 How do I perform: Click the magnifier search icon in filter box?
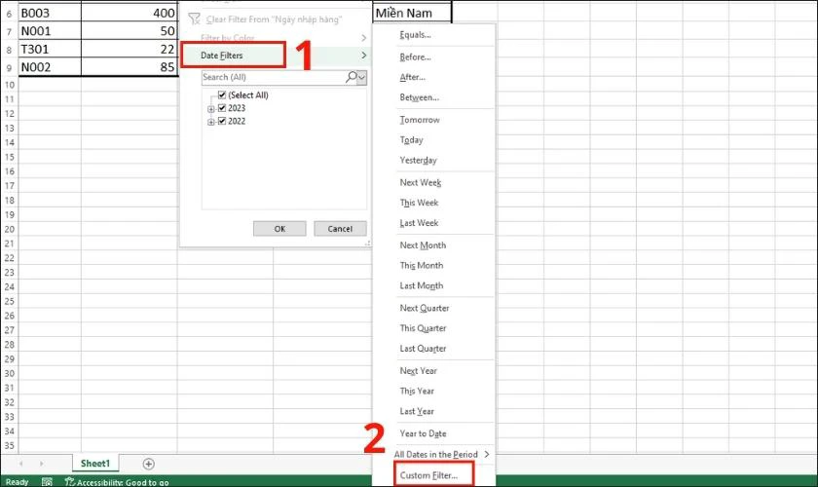coord(352,77)
